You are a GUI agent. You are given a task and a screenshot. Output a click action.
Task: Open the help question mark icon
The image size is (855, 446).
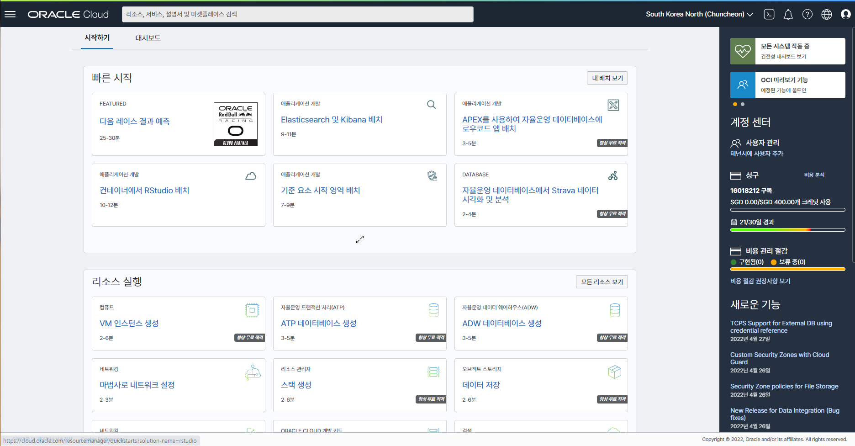coord(807,14)
